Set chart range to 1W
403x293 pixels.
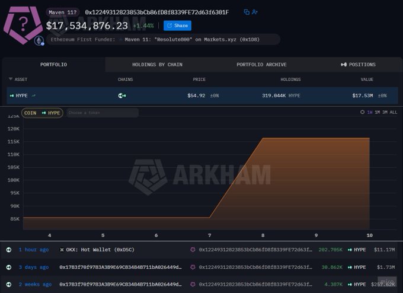tap(370, 113)
